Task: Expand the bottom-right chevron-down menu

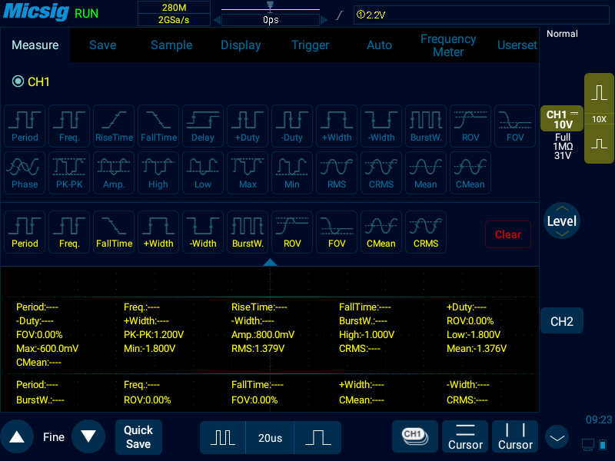Action: (x=557, y=437)
